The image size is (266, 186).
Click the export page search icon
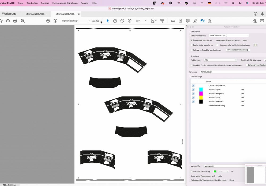(x=210, y=21)
